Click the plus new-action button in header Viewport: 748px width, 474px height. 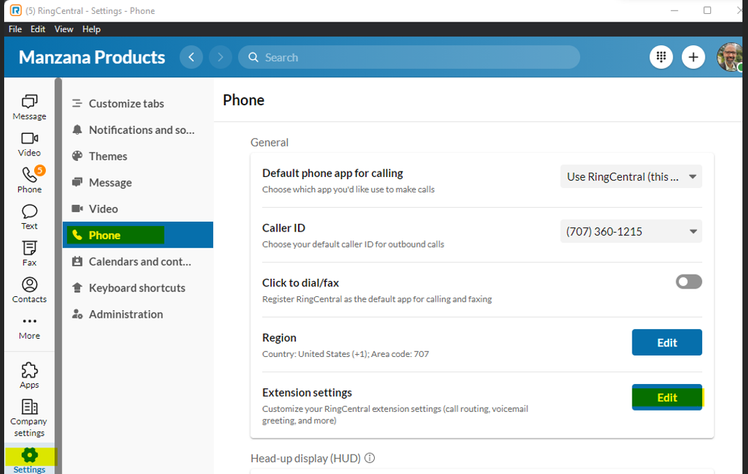point(693,57)
